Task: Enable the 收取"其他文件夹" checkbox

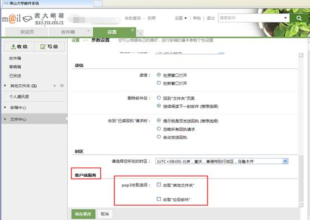Action: (159, 185)
